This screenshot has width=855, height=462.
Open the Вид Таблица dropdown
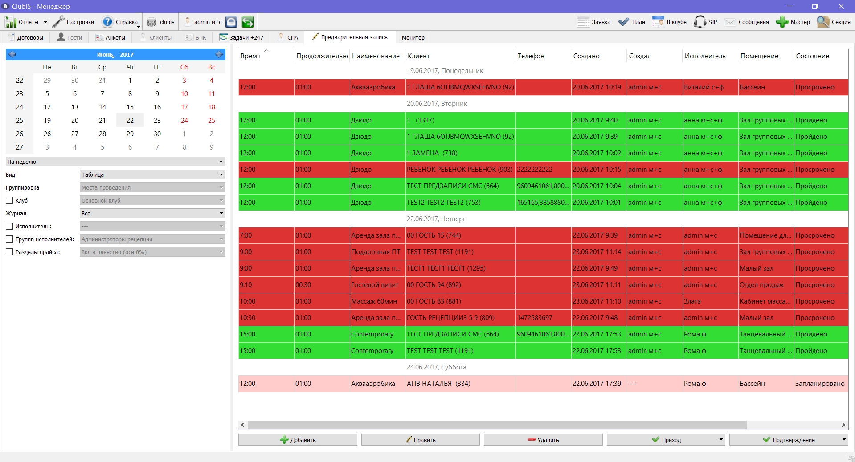[152, 174]
